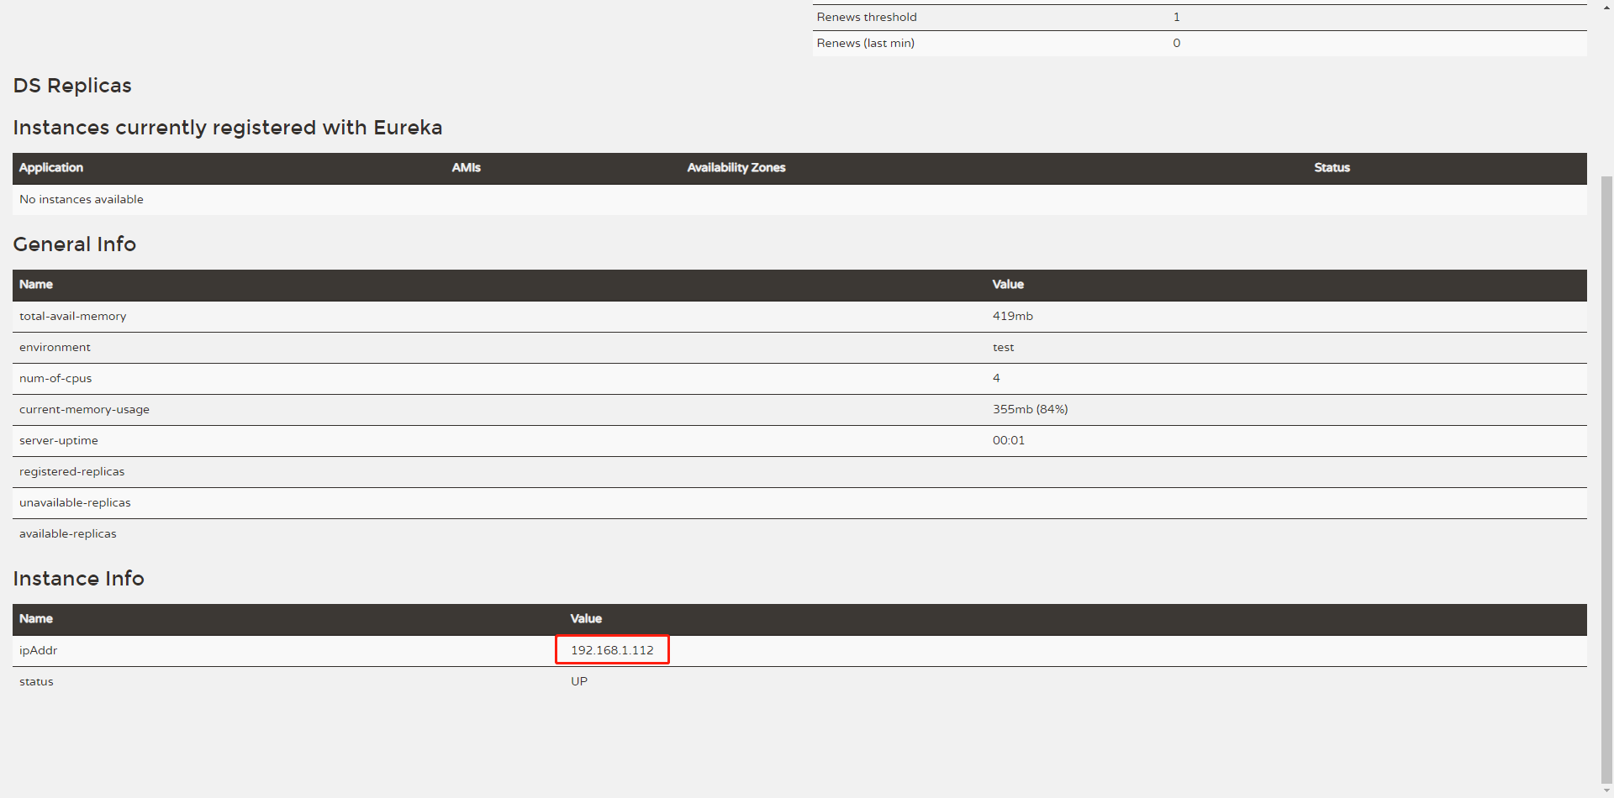Click the scrollbar up arrow

tap(1606, 7)
